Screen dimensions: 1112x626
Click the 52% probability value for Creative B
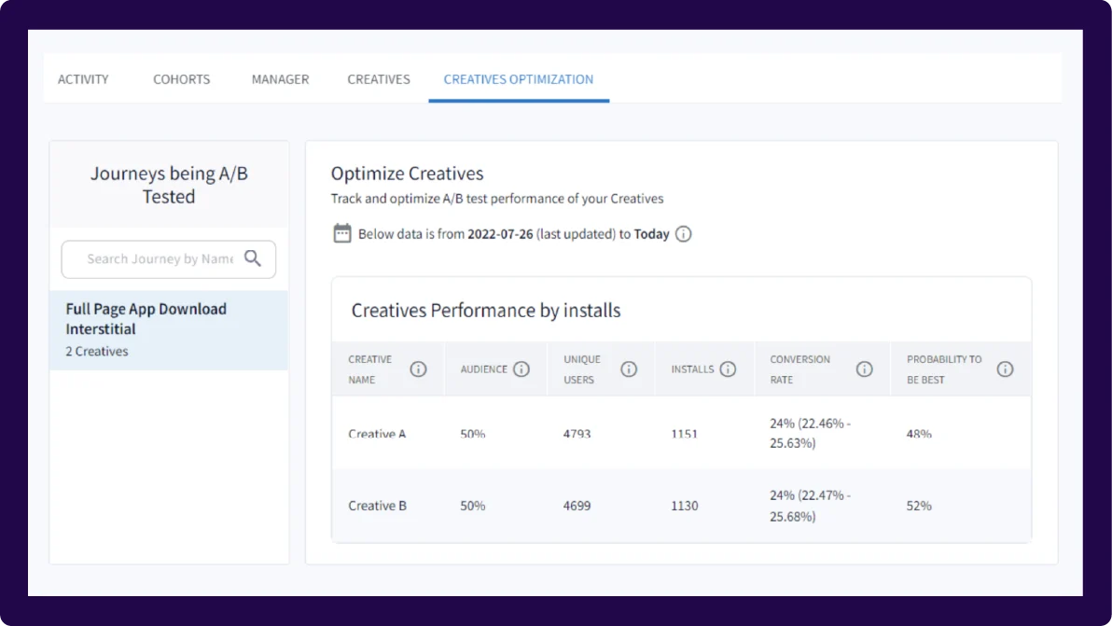tap(919, 505)
